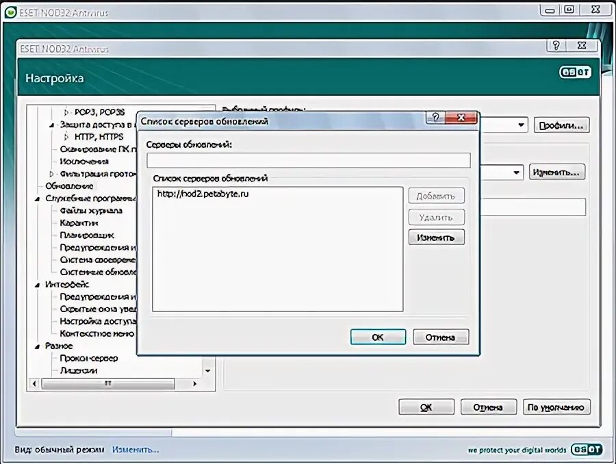Click the ESET logo in the bottom status bar
This screenshot has height=464, width=616.
587,450
